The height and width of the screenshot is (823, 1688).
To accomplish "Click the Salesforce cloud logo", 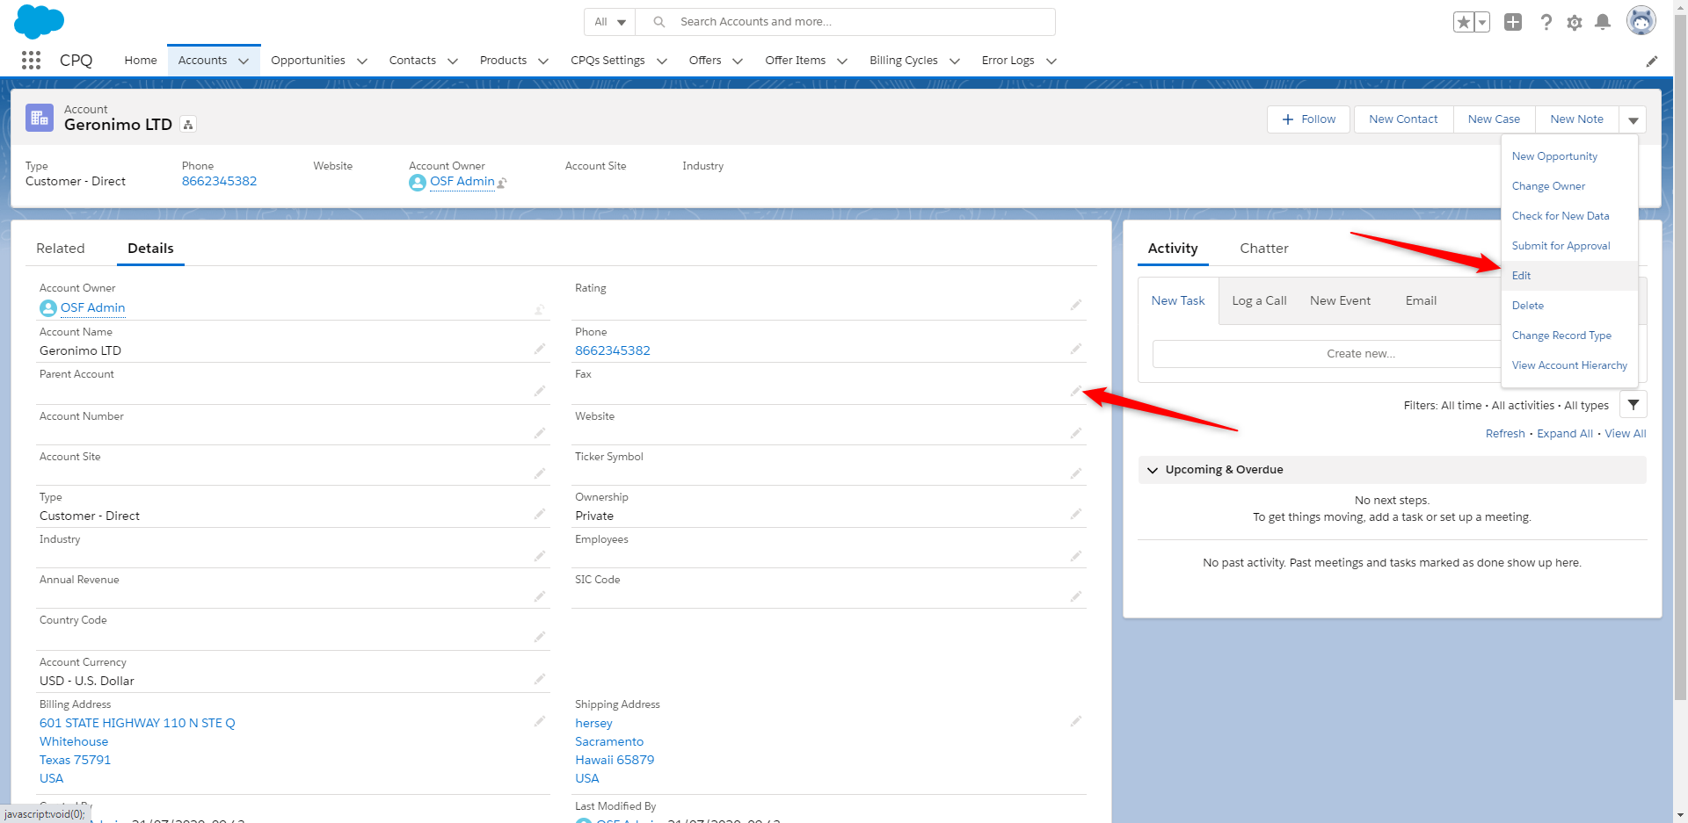I will click(x=39, y=21).
